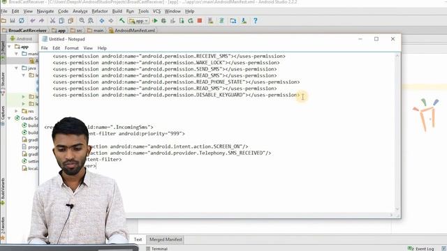
Task: Navigate Forward with the right arrow icon
Action: pyautogui.click(x=111, y=21)
